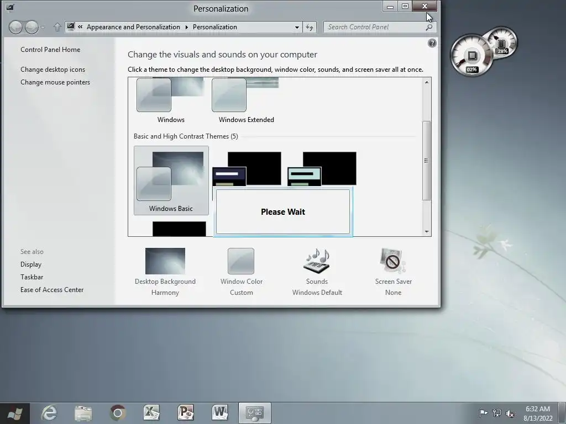This screenshot has width=566, height=424.
Task: Launch Internet Explorer from the taskbar
Action: [x=49, y=413]
